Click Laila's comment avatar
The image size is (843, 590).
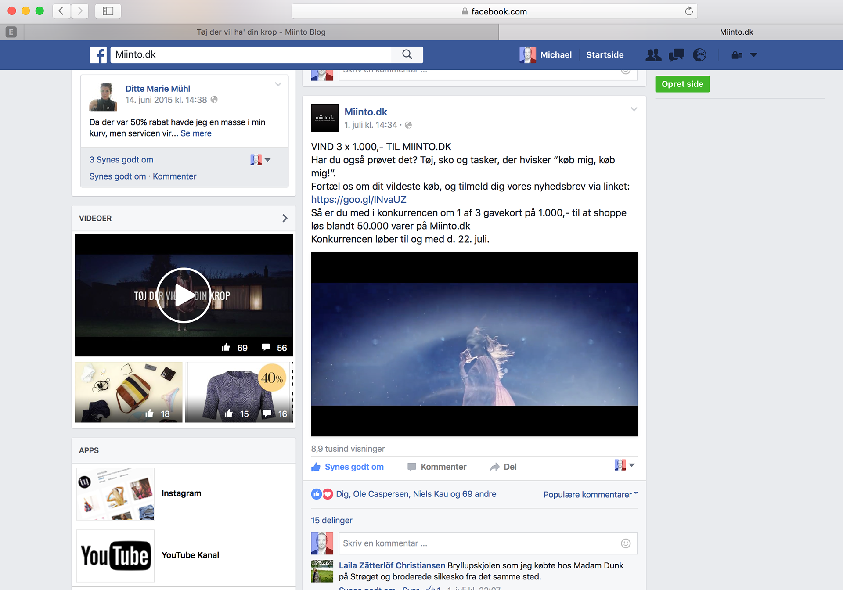(x=322, y=571)
